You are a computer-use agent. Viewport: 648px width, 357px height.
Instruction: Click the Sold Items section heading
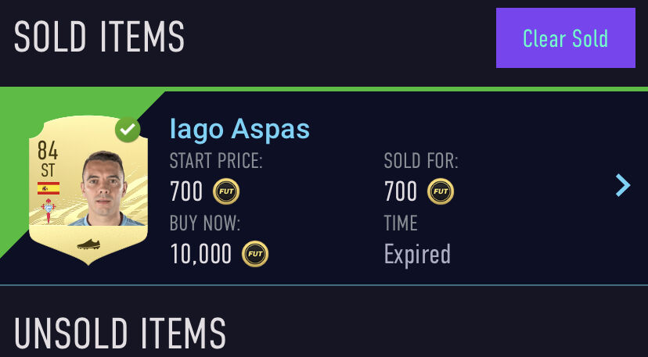99,37
